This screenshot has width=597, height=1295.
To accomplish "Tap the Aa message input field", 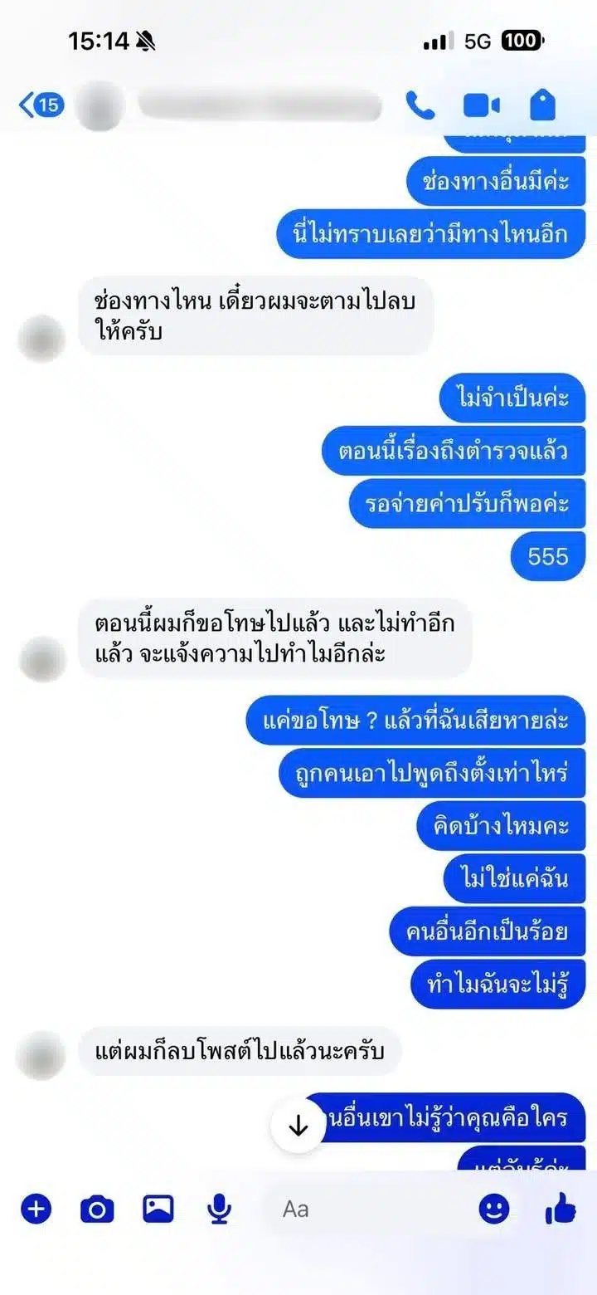I will pyautogui.click(x=367, y=1209).
